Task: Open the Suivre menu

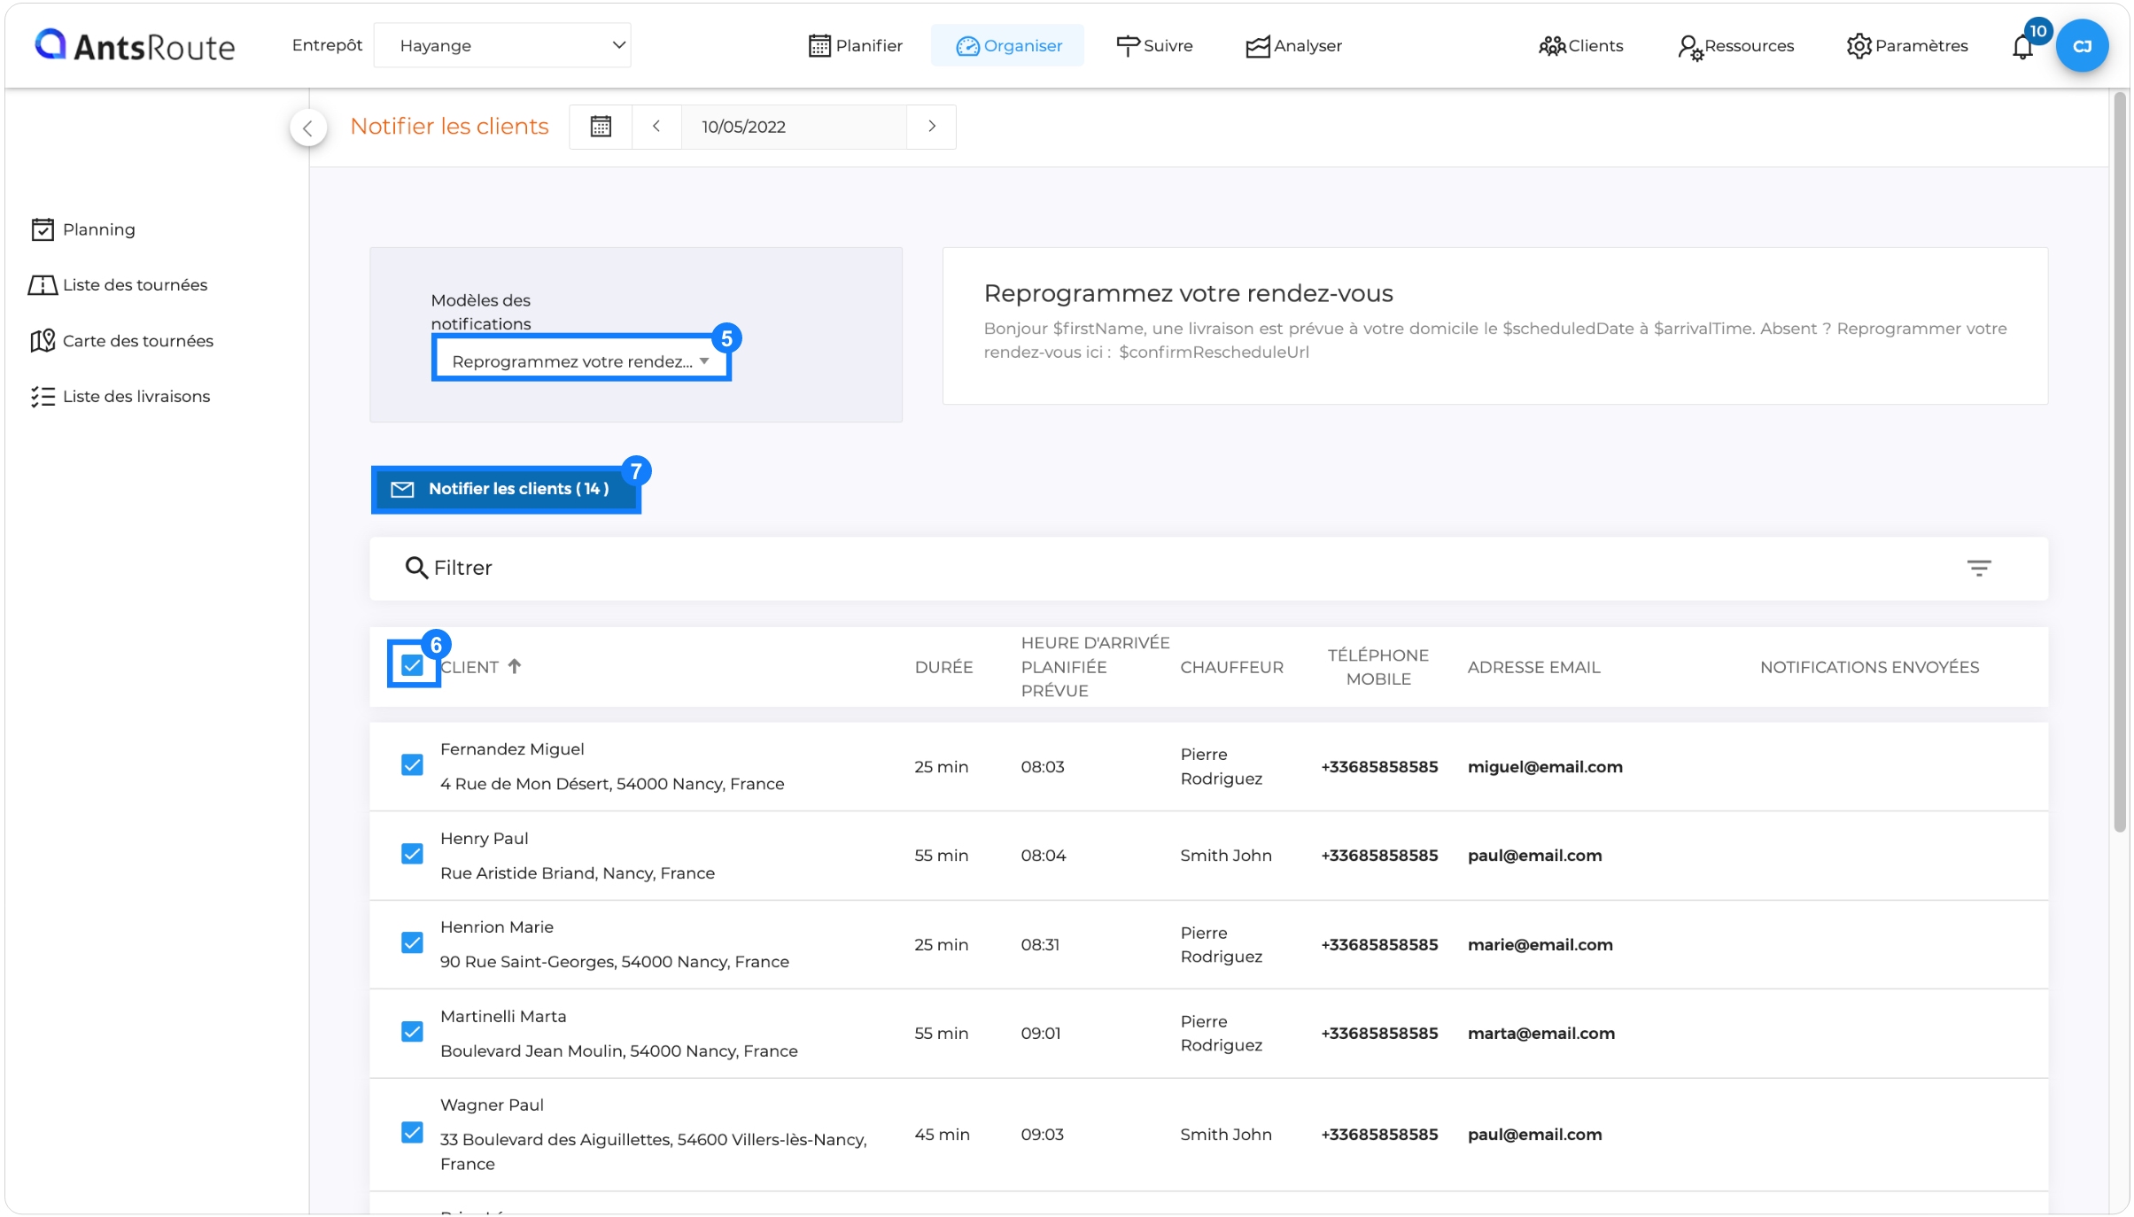Action: tap(1154, 45)
